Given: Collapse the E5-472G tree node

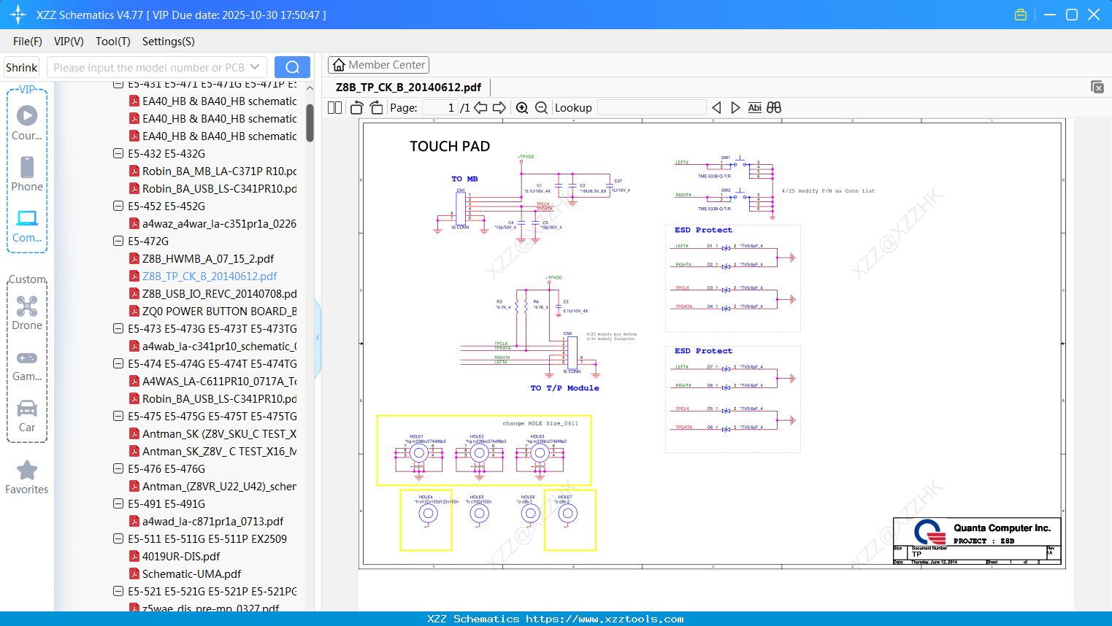Looking at the screenshot, I should (118, 241).
